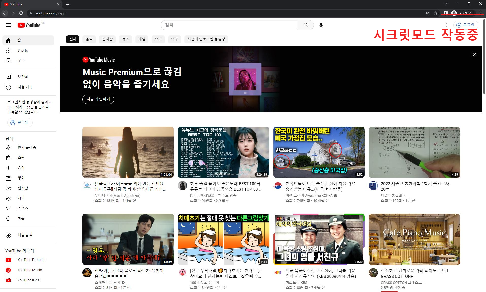This screenshot has width=486, height=292.
Task: Open a new browser tab
Action: [68, 4]
